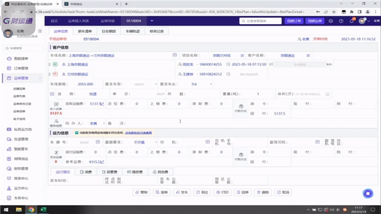Screen dimensions: 381x214
Task: Click the calculator icon in 体积(方) field
Action: 327,94
